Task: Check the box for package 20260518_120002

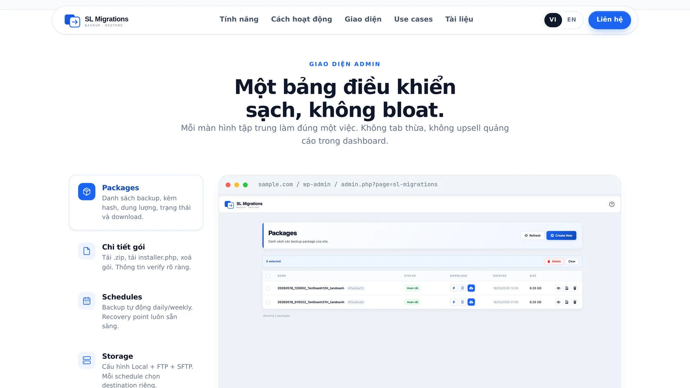Action: click(x=268, y=288)
